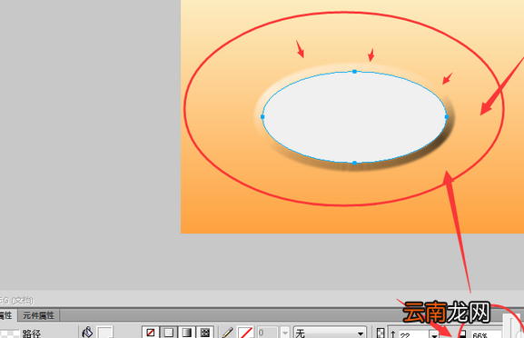Select the top anchor point of ellipse
524x338 pixels.
point(354,72)
